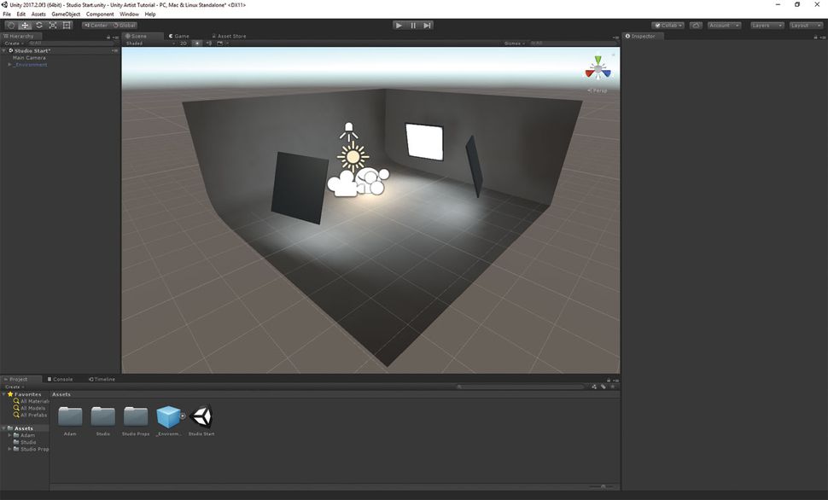
Task: Select the Rotate tool
Action: [39, 26]
